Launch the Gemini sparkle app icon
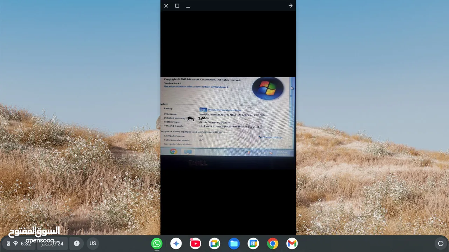 coord(176,244)
